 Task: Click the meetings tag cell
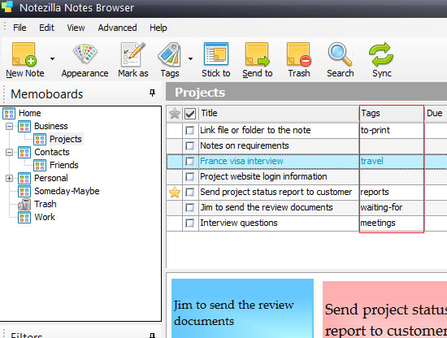pos(392,223)
